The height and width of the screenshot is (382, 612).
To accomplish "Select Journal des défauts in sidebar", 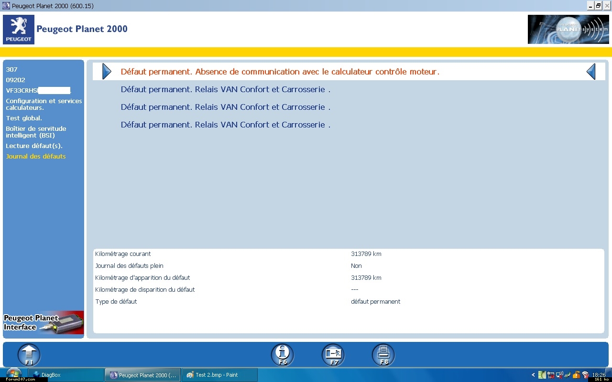I will click(x=36, y=156).
